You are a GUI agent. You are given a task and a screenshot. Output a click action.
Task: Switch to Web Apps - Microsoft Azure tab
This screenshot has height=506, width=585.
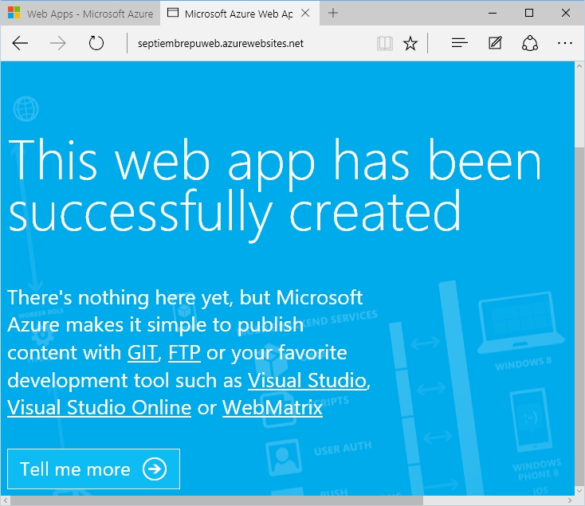(80, 14)
